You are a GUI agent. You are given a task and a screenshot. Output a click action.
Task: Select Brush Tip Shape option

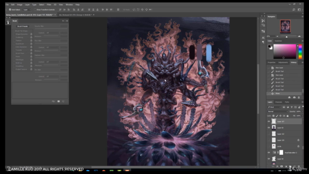pos(21,31)
